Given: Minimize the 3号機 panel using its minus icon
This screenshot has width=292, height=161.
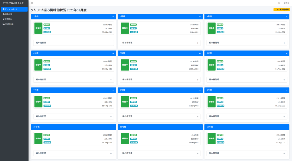Looking at the screenshot, I should (287, 17).
